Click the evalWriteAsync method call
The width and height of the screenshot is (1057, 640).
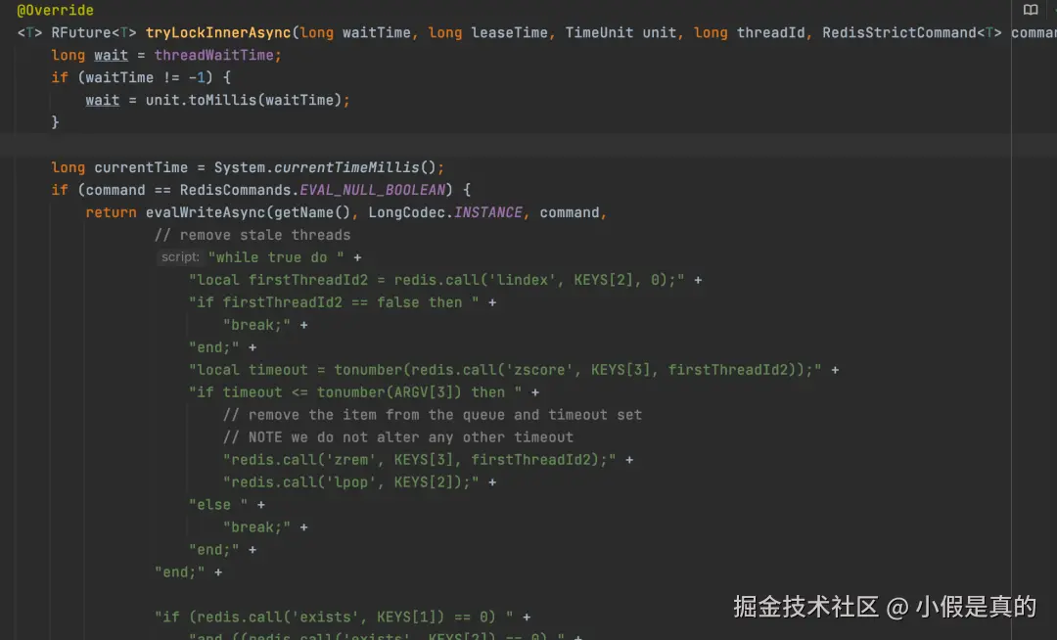pyautogui.click(x=206, y=212)
